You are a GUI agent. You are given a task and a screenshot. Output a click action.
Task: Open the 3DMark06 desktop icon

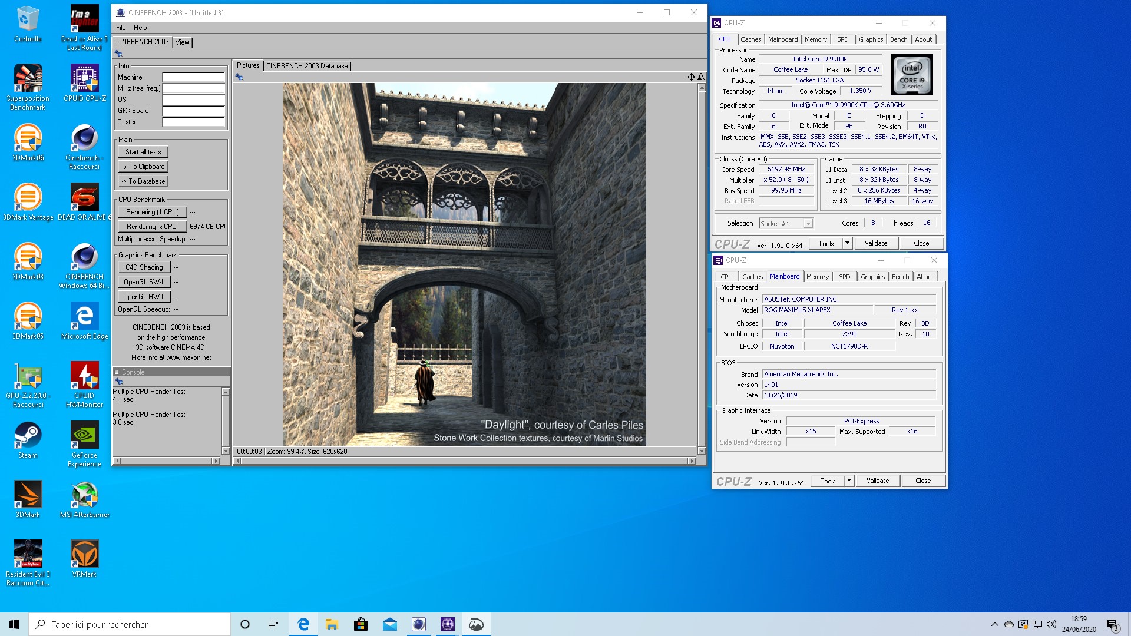coord(28,143)
